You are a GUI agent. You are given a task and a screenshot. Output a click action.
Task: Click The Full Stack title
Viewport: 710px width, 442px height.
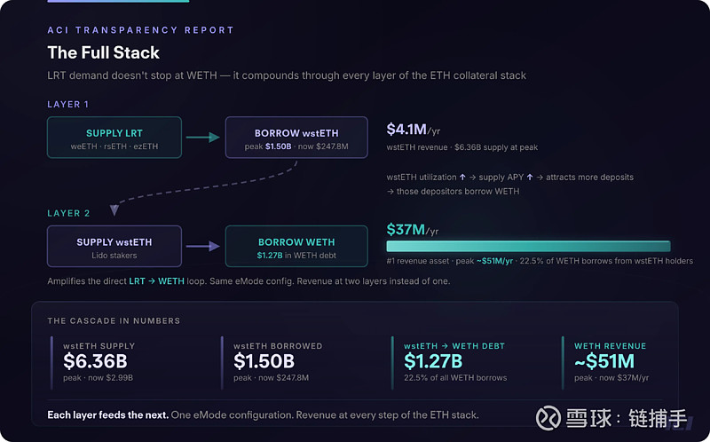103,52
